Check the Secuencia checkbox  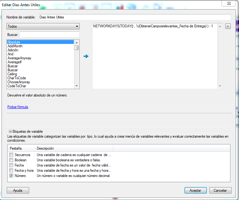(11, 155)
